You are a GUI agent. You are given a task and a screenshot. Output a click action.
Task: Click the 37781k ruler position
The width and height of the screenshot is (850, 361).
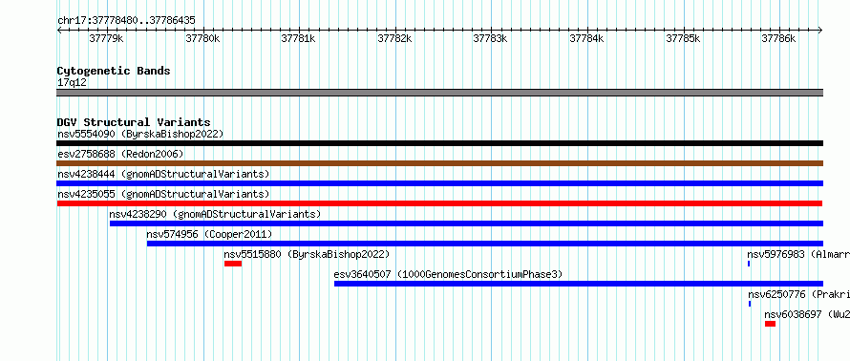coord(299,38)
